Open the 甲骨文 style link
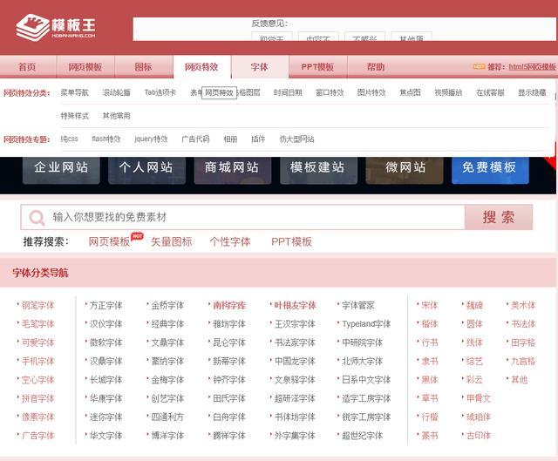 tap(479, 398)
